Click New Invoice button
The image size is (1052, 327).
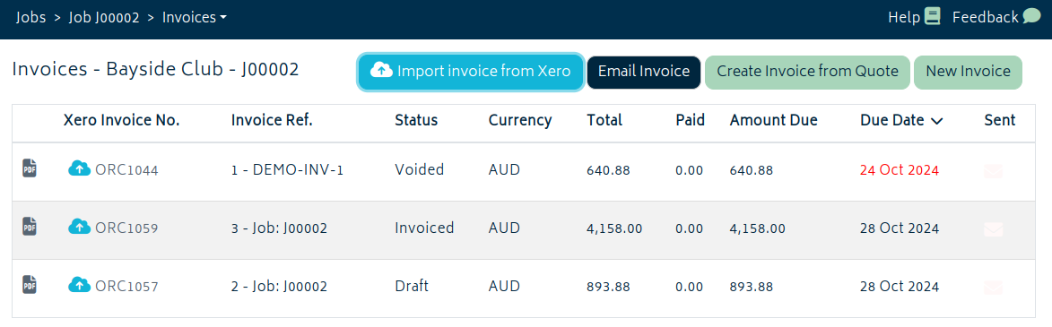968,72
